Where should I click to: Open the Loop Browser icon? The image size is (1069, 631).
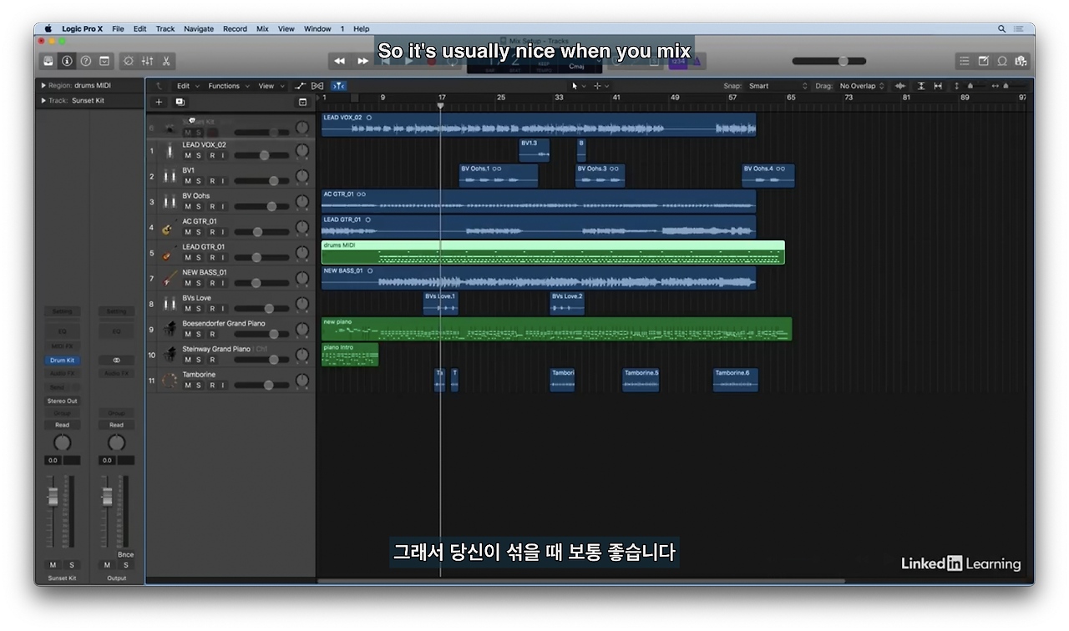point(1002,61)
